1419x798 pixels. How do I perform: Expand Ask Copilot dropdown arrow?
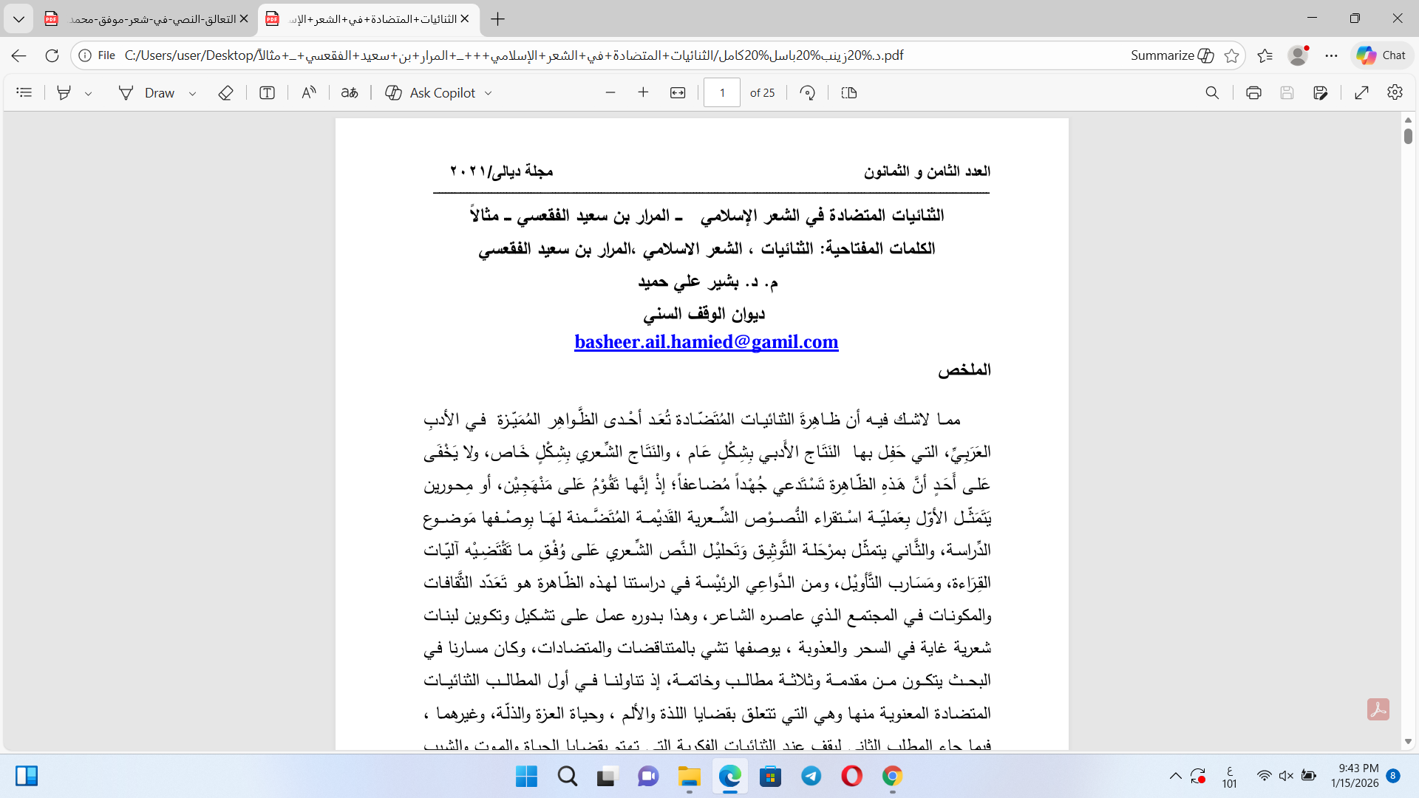pyautogui.click(x=489, y=93)
